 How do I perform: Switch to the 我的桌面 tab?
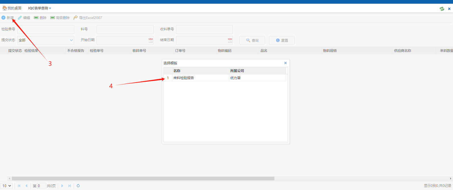point(12,8)
